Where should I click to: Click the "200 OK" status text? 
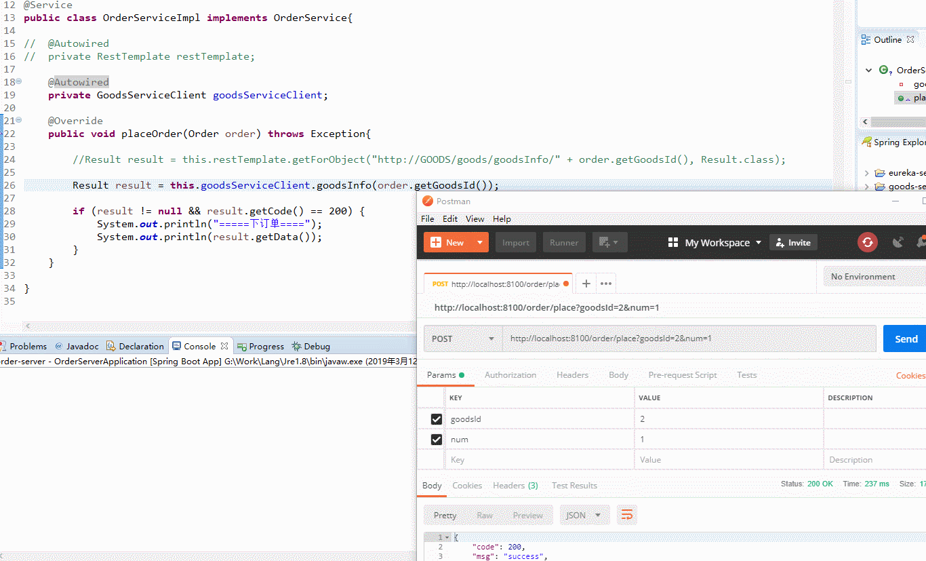pos(820,484)
